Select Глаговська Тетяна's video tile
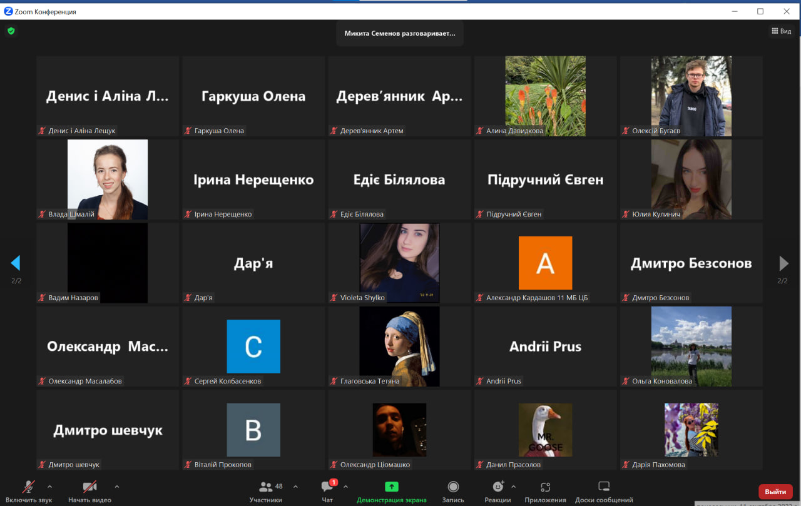 399,346
